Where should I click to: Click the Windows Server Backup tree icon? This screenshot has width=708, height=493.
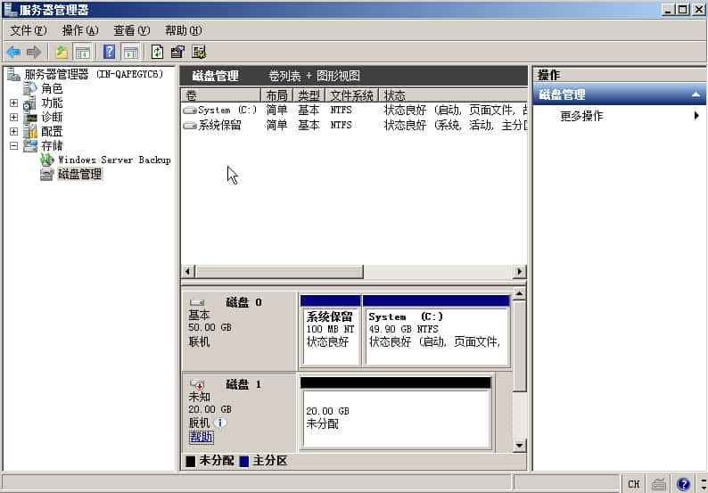(47, 160)
